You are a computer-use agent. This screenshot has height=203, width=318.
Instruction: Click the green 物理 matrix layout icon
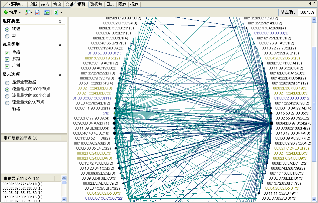[x=6, y=12]
